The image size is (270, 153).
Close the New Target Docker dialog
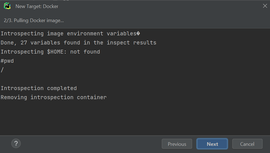[x=265, y=6]
